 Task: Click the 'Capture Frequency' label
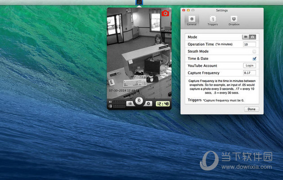(x=203, y=73)
